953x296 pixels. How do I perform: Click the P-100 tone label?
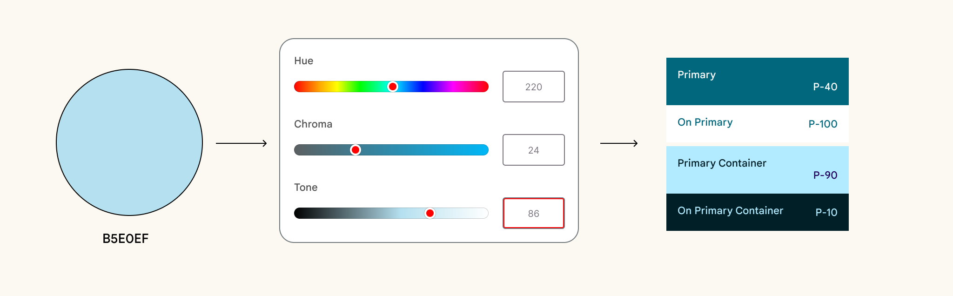(x=823, y=124)
